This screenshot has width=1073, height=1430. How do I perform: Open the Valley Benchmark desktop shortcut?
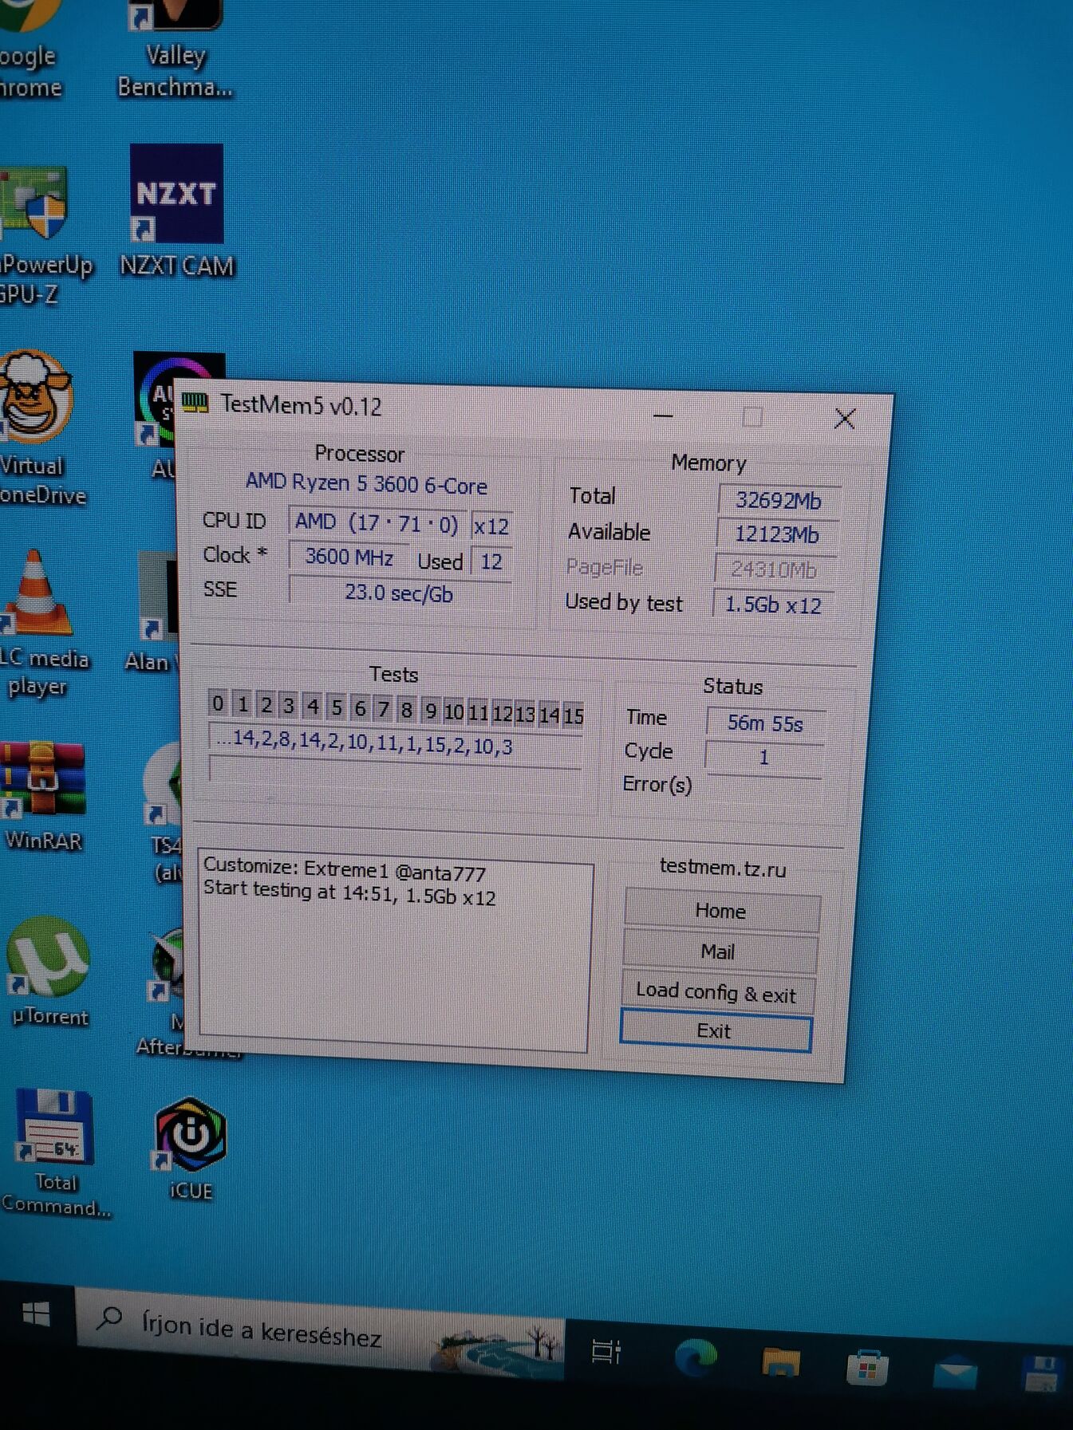(176, 49)
